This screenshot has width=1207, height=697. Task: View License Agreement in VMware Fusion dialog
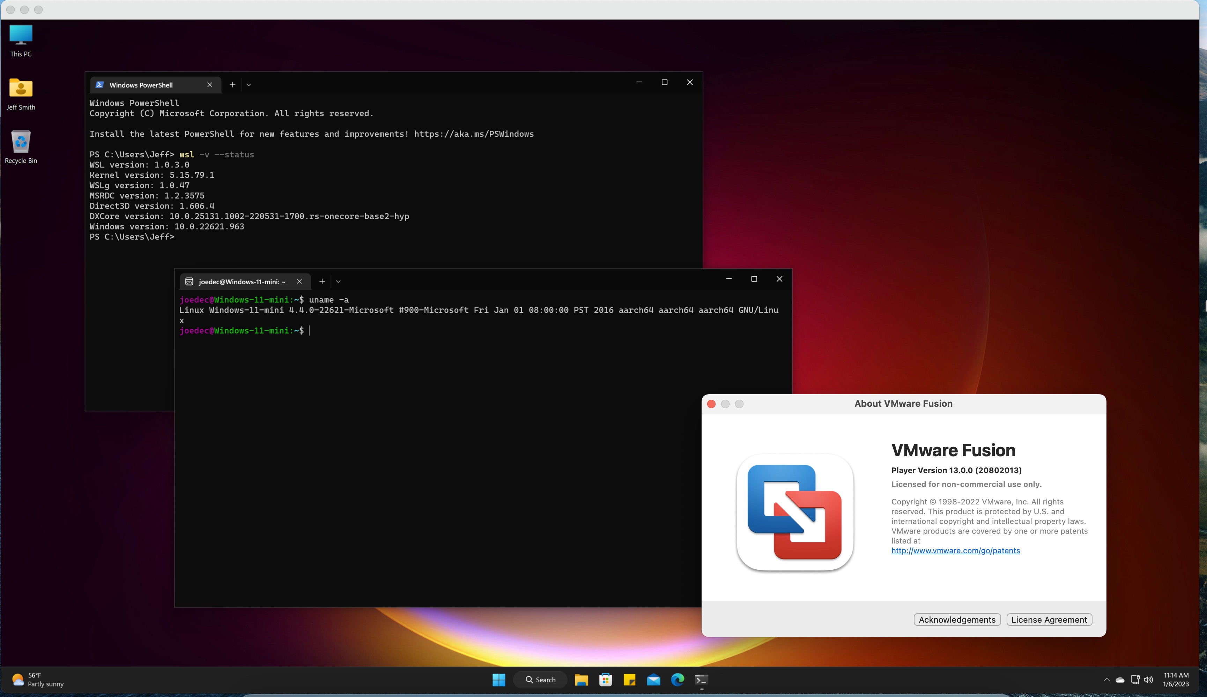tap(1049, 620)
